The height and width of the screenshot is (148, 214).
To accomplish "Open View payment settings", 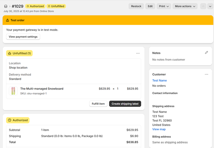I will click(x=23, y=37).
